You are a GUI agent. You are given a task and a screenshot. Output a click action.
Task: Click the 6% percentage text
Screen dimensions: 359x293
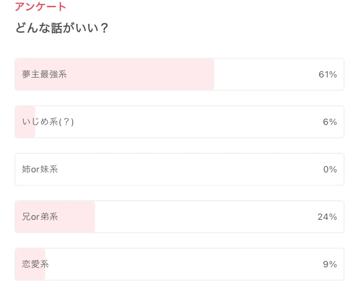[330, 122]
